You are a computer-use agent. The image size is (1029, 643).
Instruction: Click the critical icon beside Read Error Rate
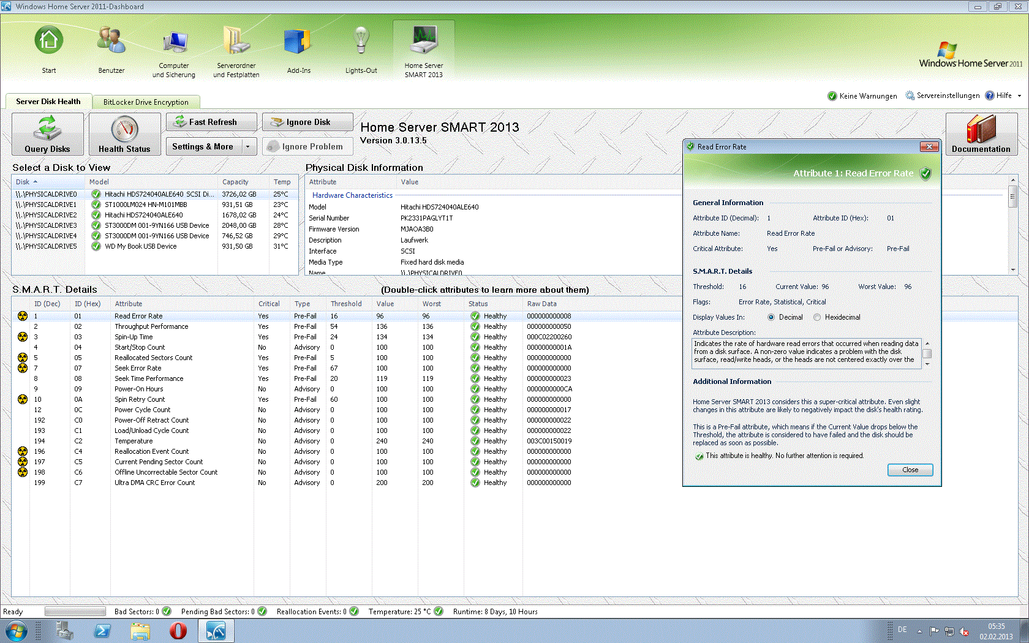click(x=23, y=316)
